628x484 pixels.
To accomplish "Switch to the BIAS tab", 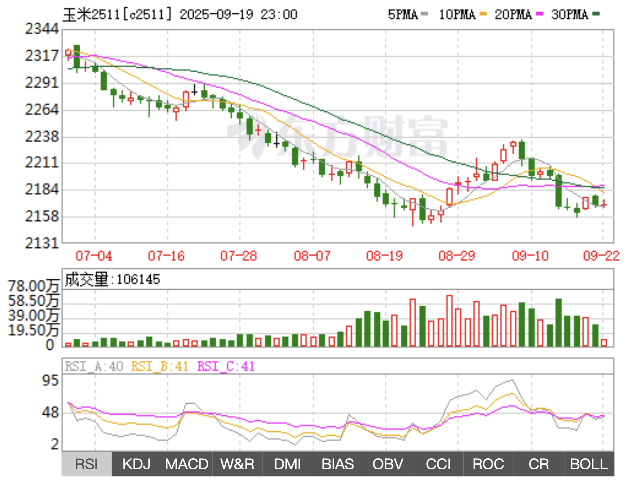I will point(338,464).
